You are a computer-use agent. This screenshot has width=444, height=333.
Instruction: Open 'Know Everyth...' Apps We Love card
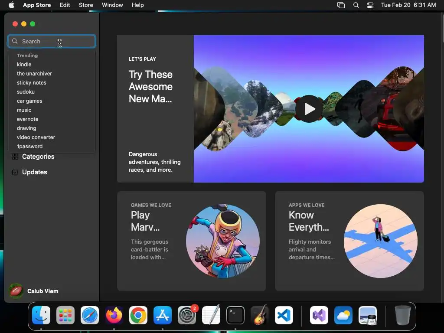(x=349, y=241)
